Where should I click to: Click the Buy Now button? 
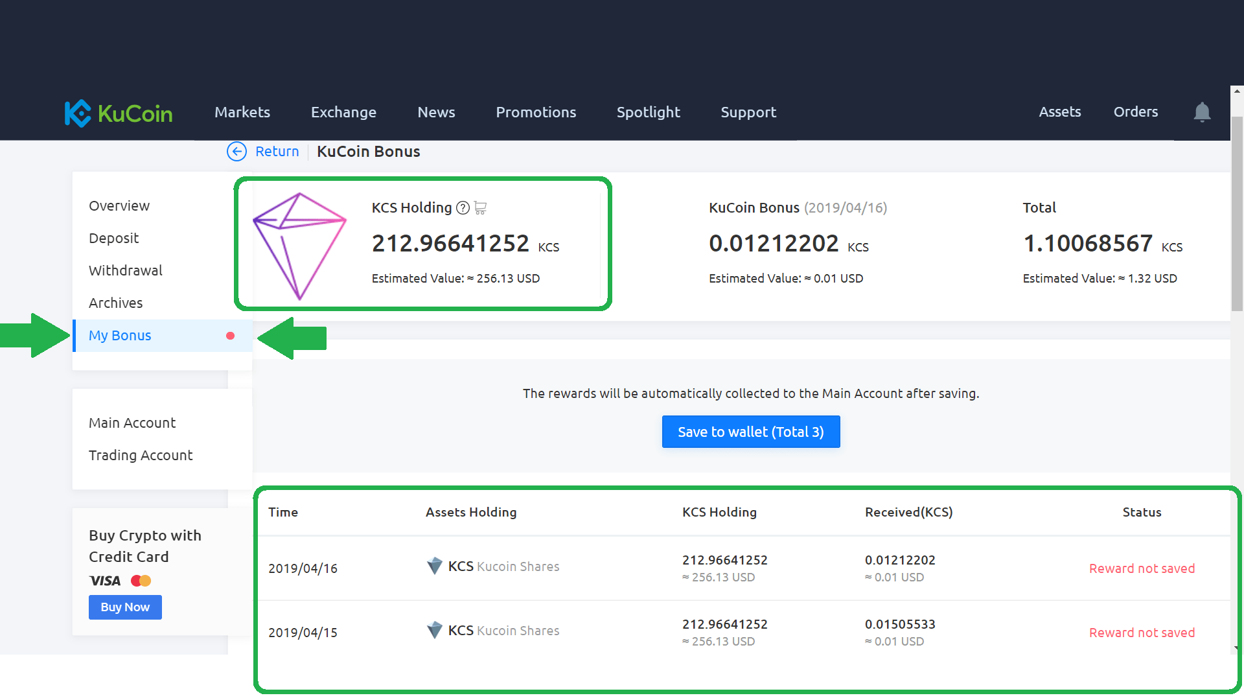click(x=125, y=607)
